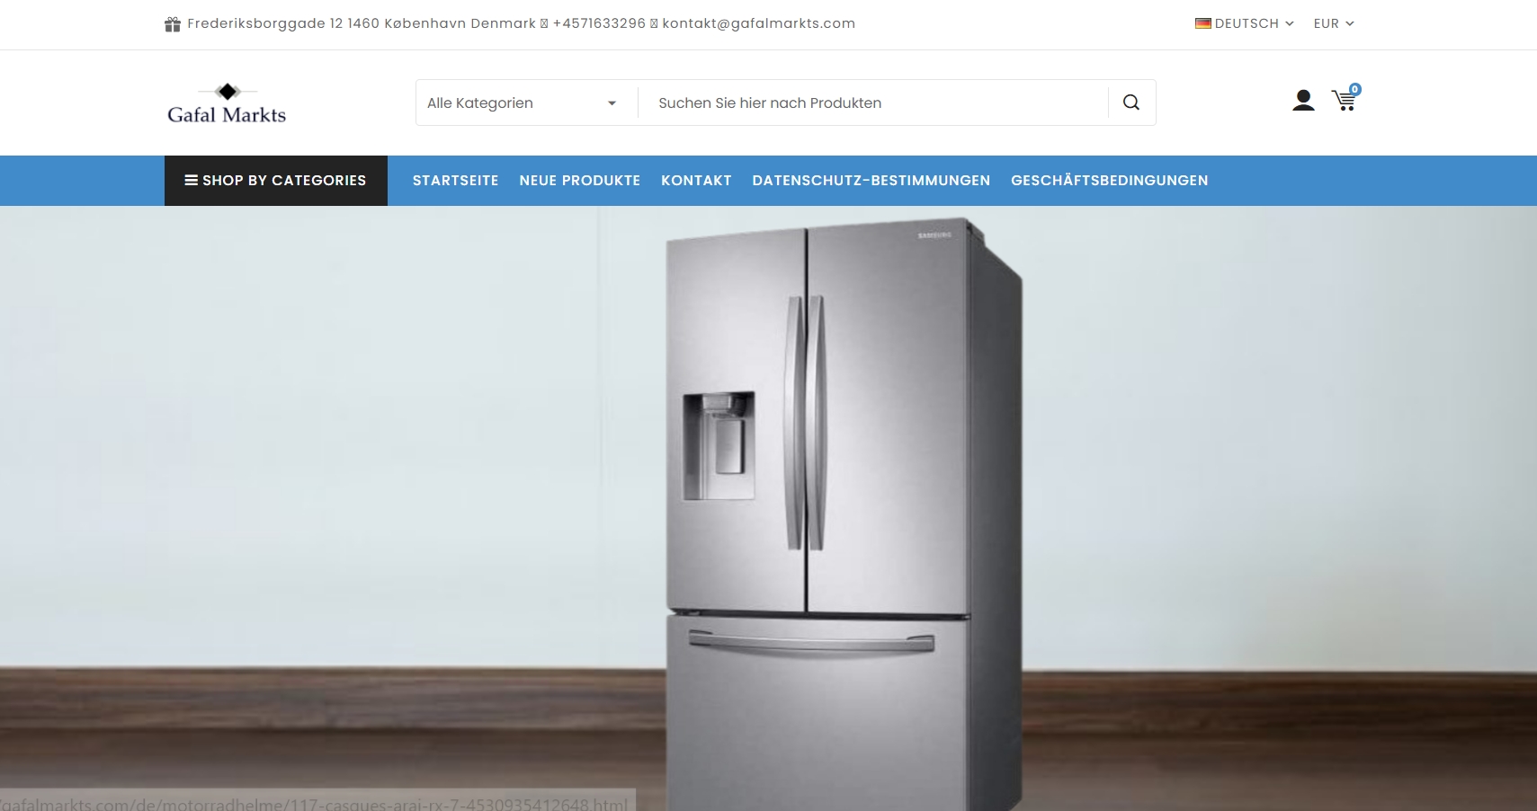Click the Gafal Markts logo

pos(227,103)
